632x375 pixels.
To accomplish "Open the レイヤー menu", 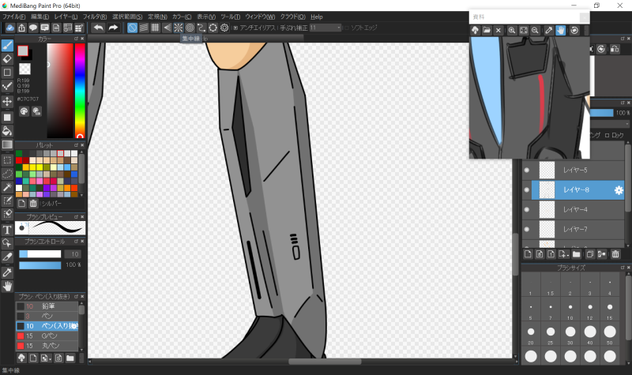I will pyautogui.click(x=66, y=17).
